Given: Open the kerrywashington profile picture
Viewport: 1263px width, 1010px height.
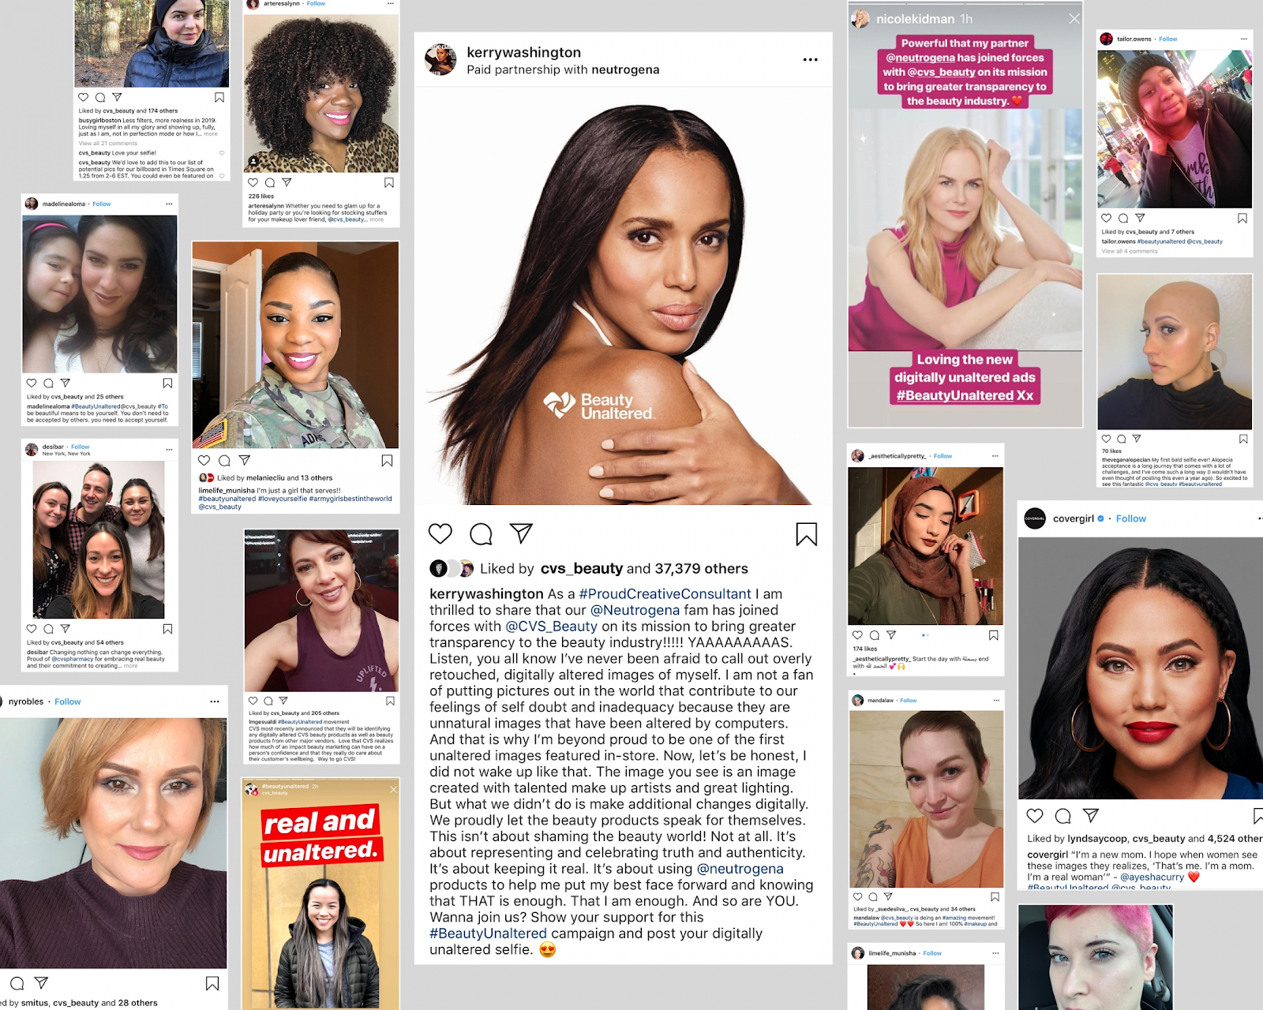Looking at the screenshot, I should click(x=440, y=60).
